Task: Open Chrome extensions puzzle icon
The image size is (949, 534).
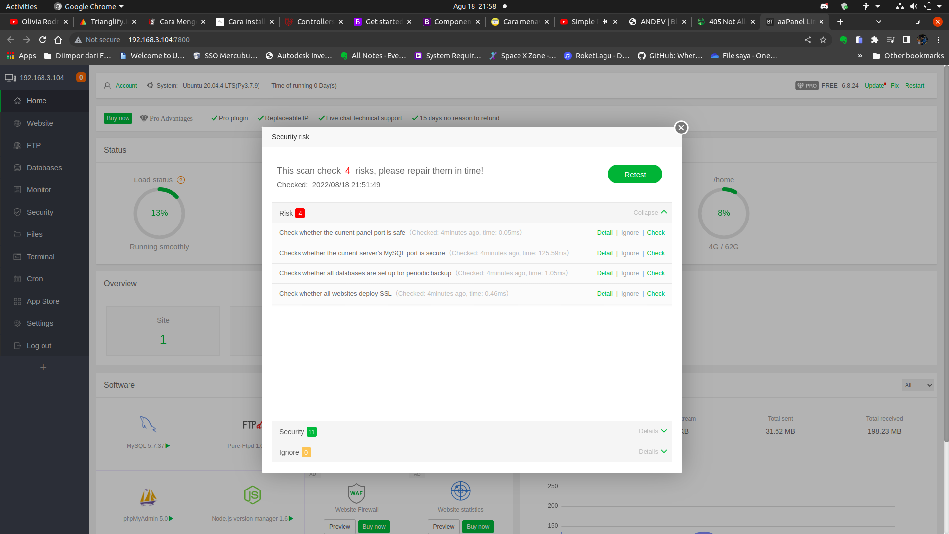Action: (874, 40)
